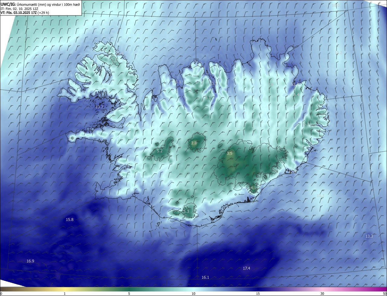Click the colorbar tick labeled 1
This screenshot has width=387, height=296.
point(65,294)
